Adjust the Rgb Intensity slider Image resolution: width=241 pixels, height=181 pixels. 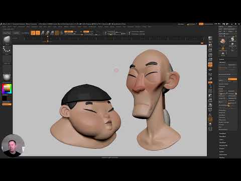point(74,34)
